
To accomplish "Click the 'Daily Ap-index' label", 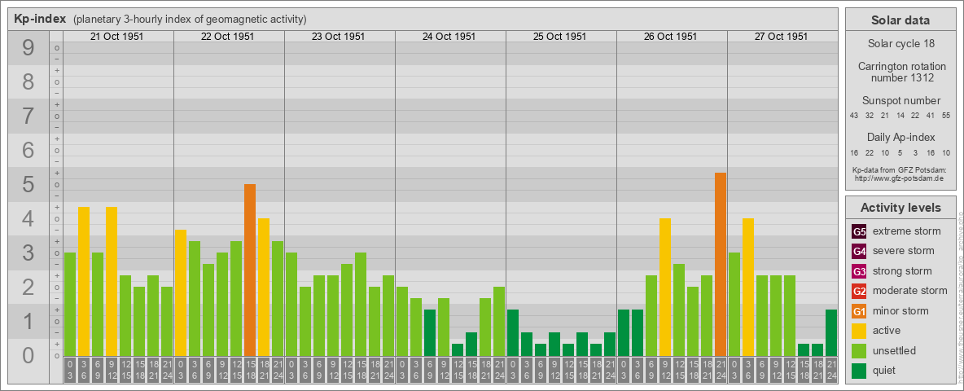I will pos(900,137).
